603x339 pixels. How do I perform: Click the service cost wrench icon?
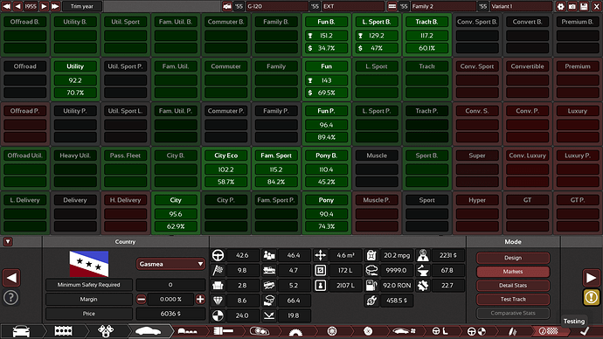371,301
